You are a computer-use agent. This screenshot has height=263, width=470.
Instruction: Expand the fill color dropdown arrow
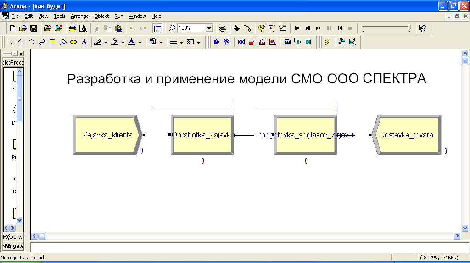[123, 43]
